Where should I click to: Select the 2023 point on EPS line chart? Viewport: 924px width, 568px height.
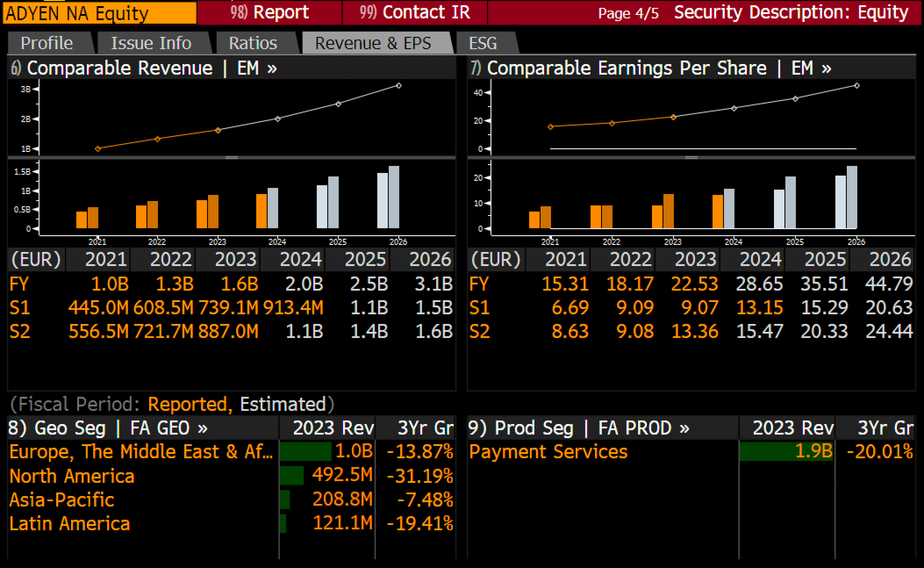[x=673, y=117]
